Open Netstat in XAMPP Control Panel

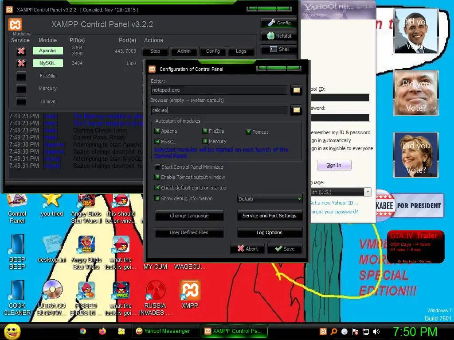279,36
